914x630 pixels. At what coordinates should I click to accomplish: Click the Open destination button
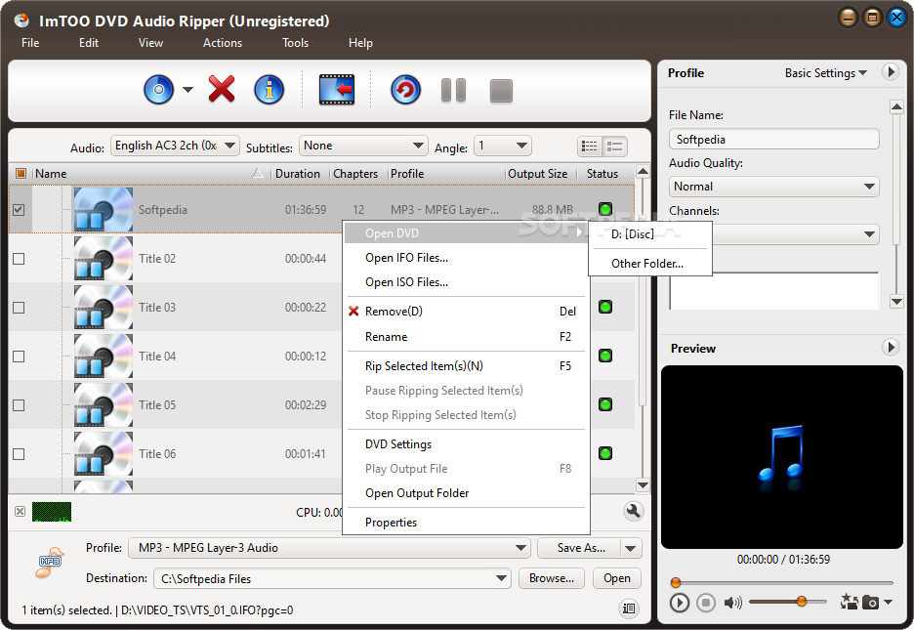point(617,578)
